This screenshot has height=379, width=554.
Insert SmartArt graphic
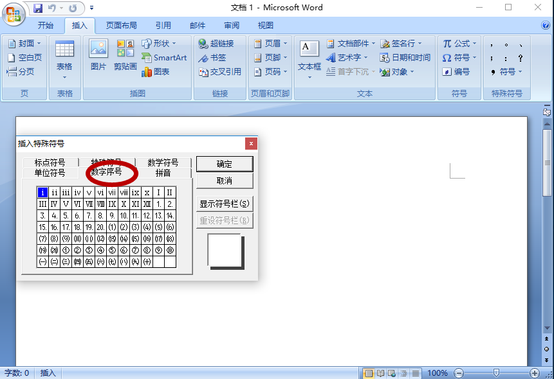click(164, 58)
